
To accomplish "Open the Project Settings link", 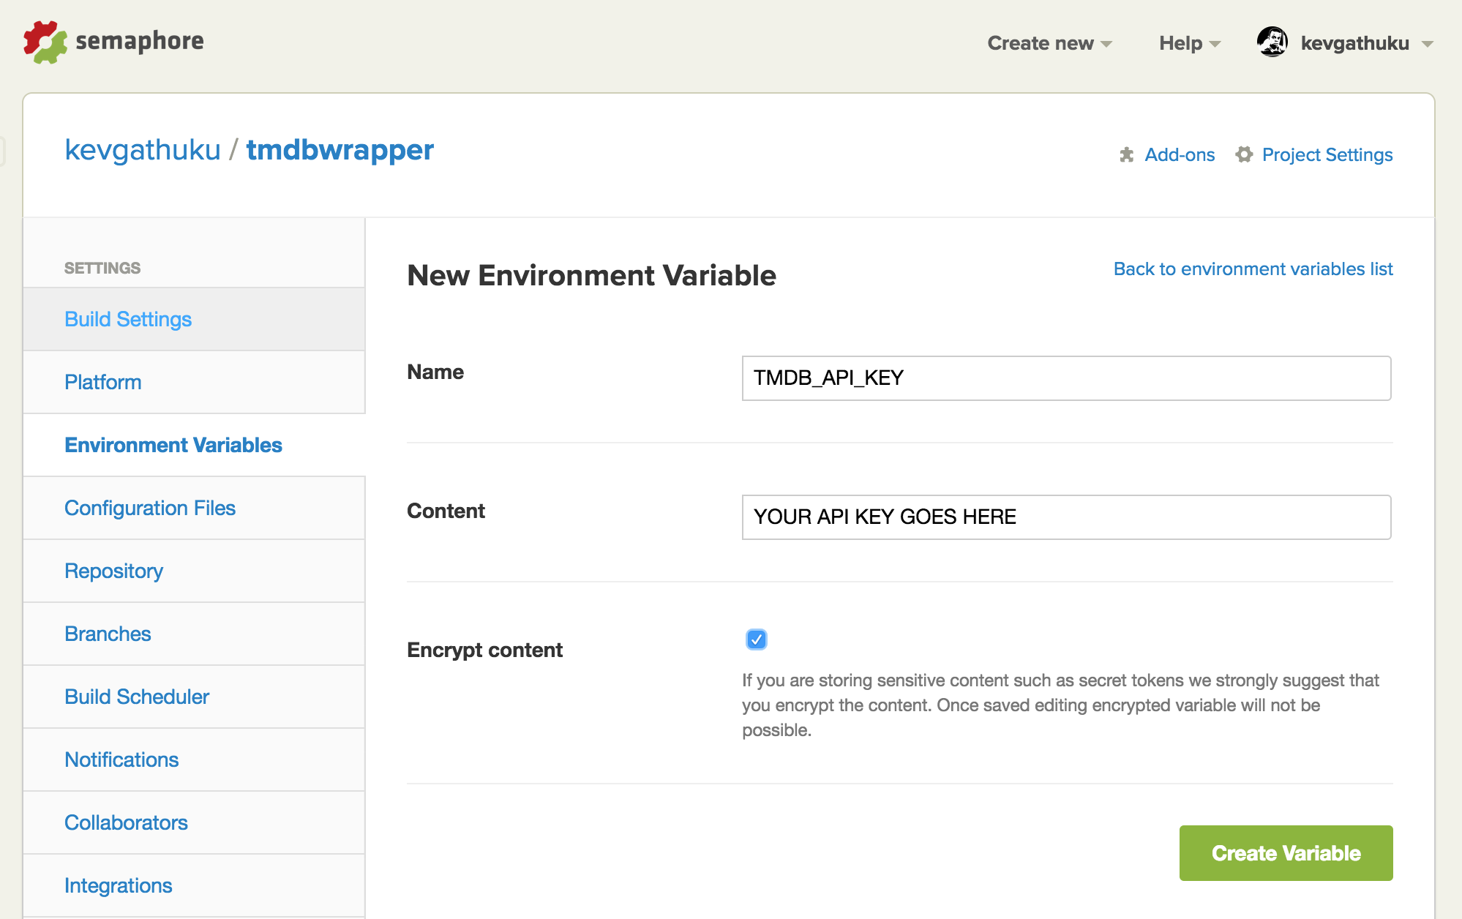I will click(1327, 155).
